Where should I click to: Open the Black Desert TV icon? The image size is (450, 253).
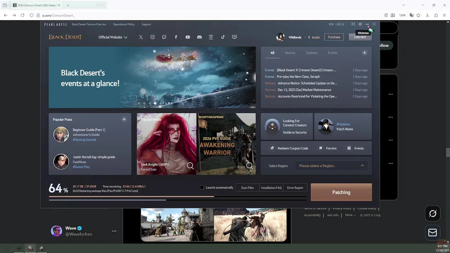pos(234,37)
